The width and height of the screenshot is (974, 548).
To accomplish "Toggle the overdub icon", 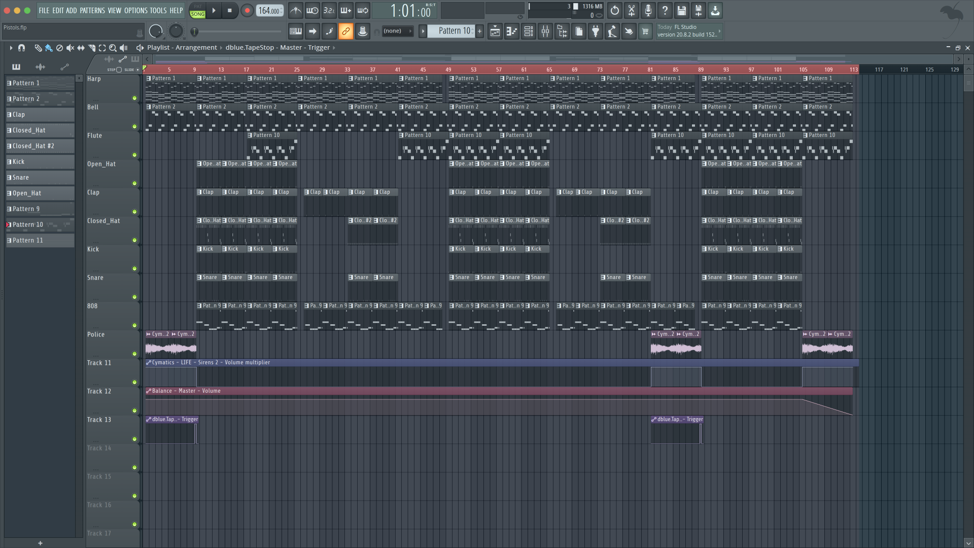I will click(x=346, y=11).
